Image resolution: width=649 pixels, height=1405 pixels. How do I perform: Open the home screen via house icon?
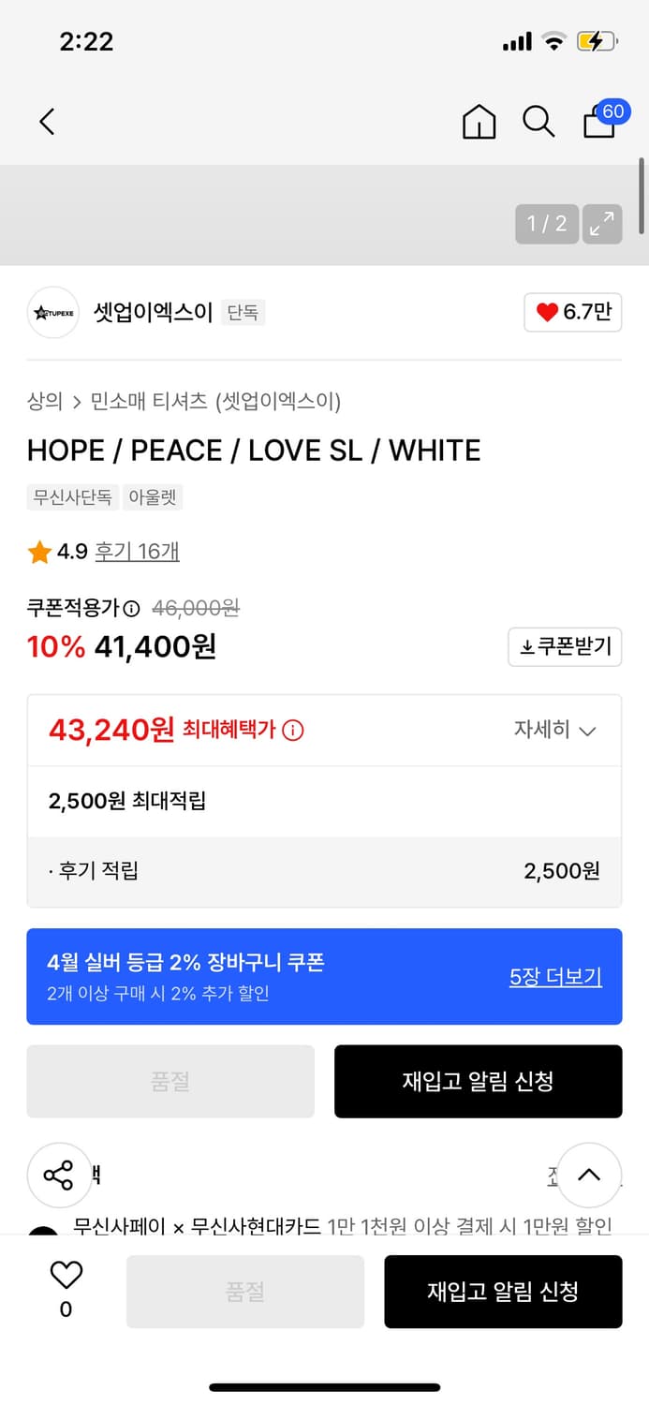pyautogui.click(x=479, y=122)
